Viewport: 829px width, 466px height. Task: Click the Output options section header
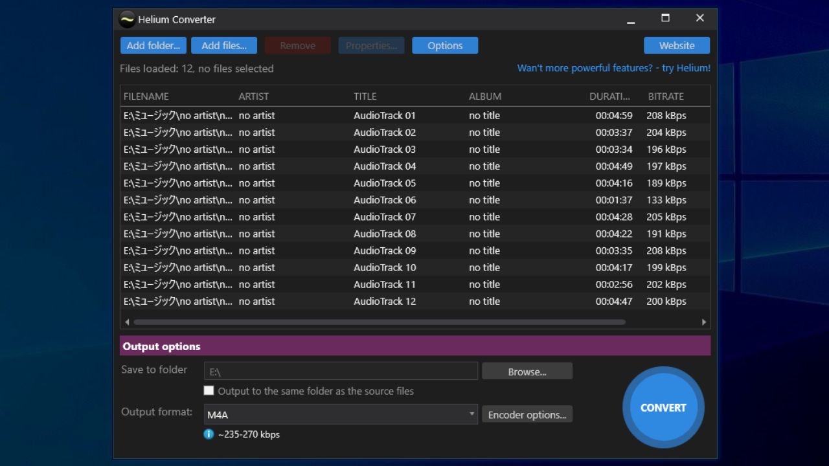pos(415,346)
